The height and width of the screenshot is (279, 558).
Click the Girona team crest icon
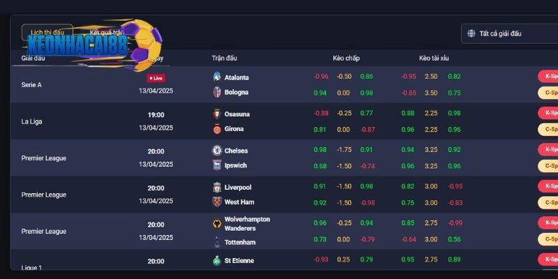(216, 129)
